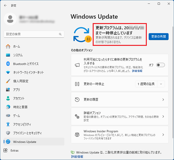Image resolution: width=174 pixels, height=160 pixels.
Task: Open プライバシーとセキュリティ category
Action: (34, 133)
